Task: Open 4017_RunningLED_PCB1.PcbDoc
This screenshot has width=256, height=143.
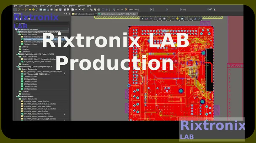Action: [37, 74]
